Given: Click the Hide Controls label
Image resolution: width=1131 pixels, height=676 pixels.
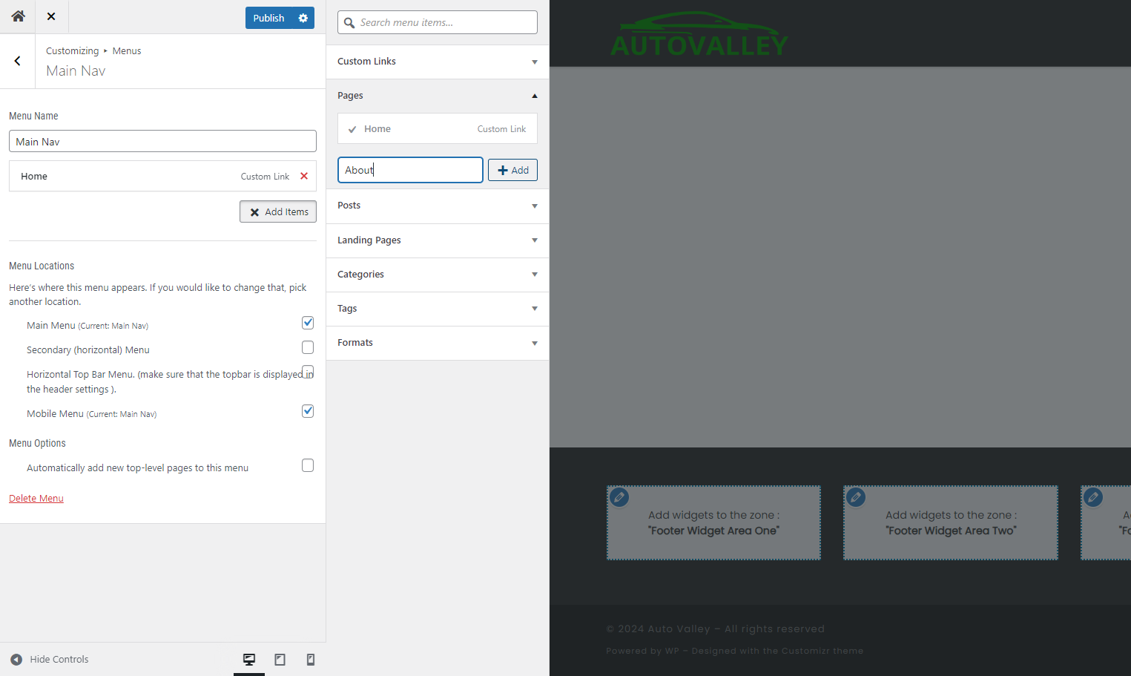Looking at the screenshot, I should pos(59,659).
